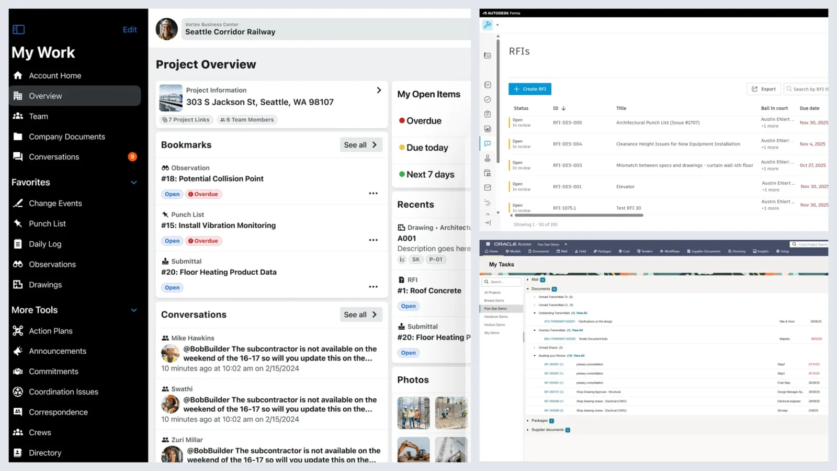Open the dropdown arrow next to Forma hammer icon
The height and width of the screenshot is (471, 837).
click(x=497, y=25)
